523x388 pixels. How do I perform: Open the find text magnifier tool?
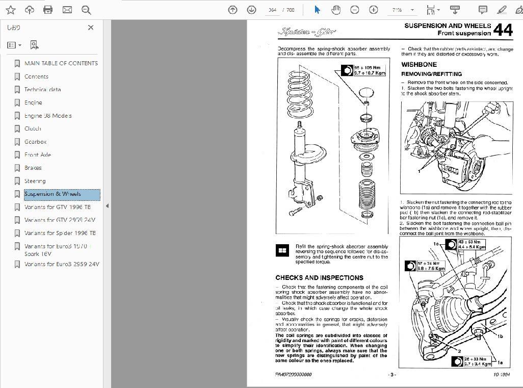click(x=86, y=10)
